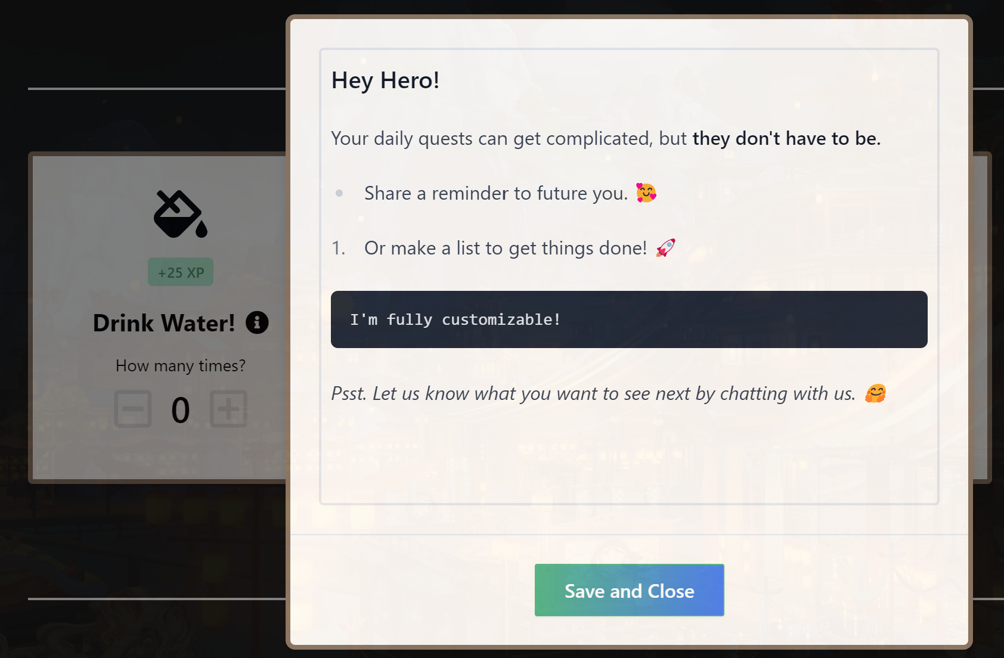Image resolution: width=1004 pixels, height=658 pixels.
Task: Click empty area of the note editor
Action: 629,459
